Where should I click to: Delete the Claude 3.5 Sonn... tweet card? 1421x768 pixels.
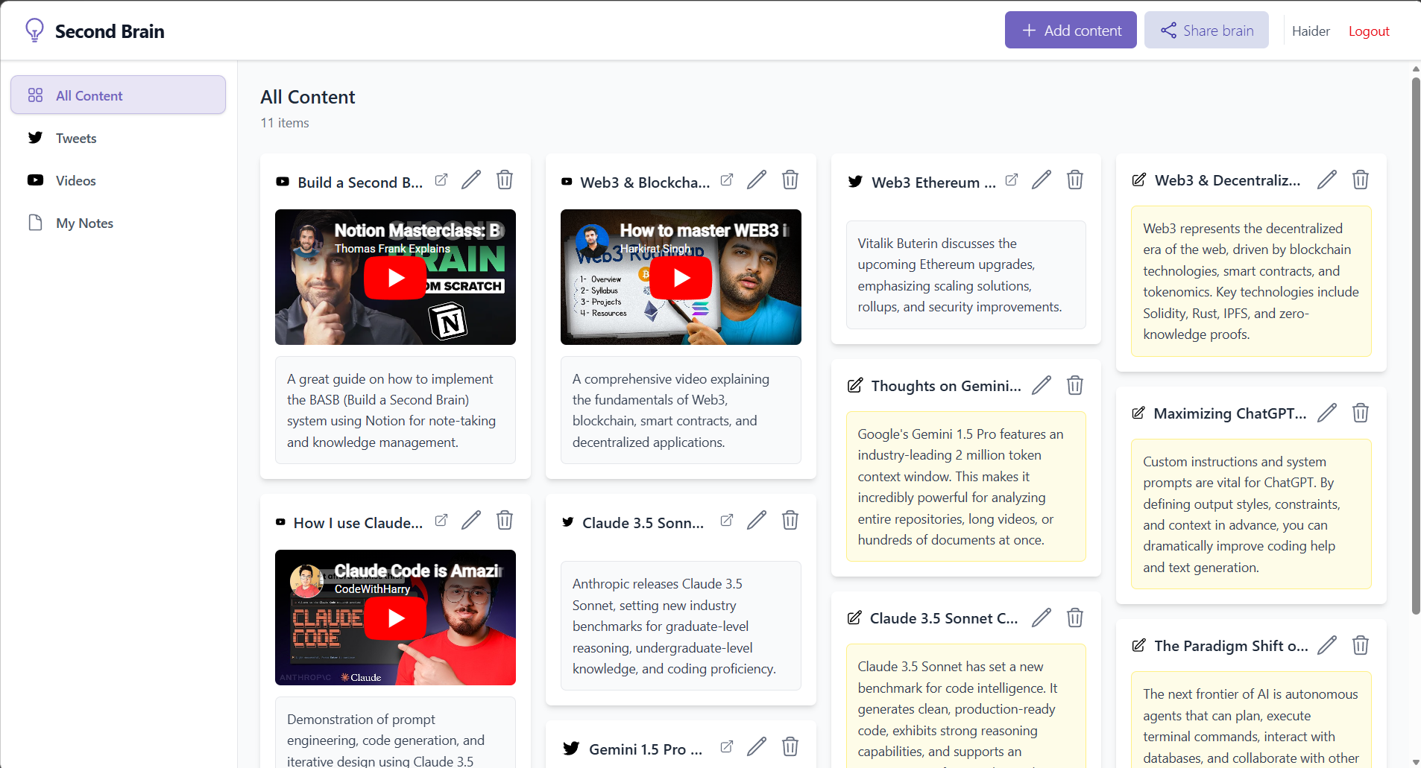(x=790, y=520)
